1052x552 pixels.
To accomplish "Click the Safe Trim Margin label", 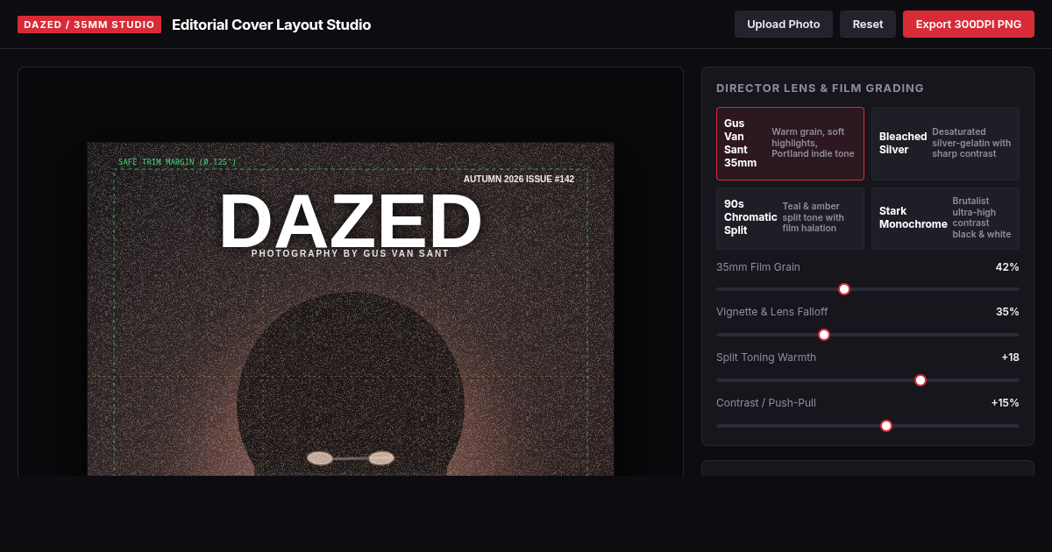I will [x=178, y=162].
